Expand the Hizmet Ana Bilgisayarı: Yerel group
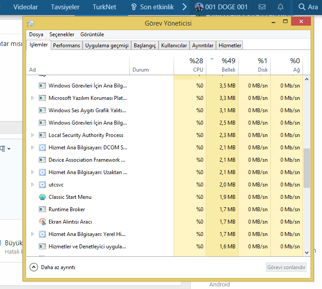 pos(32,234)
